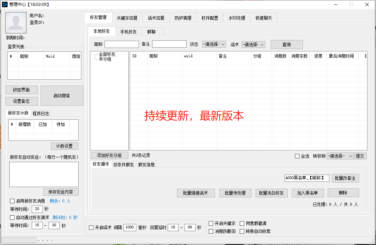Screen dimensions: 376x245
Task: Click the 昵称 column header in friends table
Action: click(x=165, y=56)
